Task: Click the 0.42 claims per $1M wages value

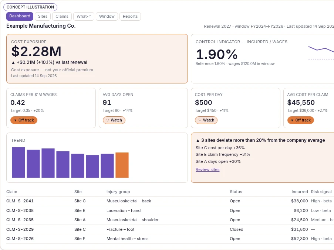Action: pyautogui.click(x=18, y=102)
